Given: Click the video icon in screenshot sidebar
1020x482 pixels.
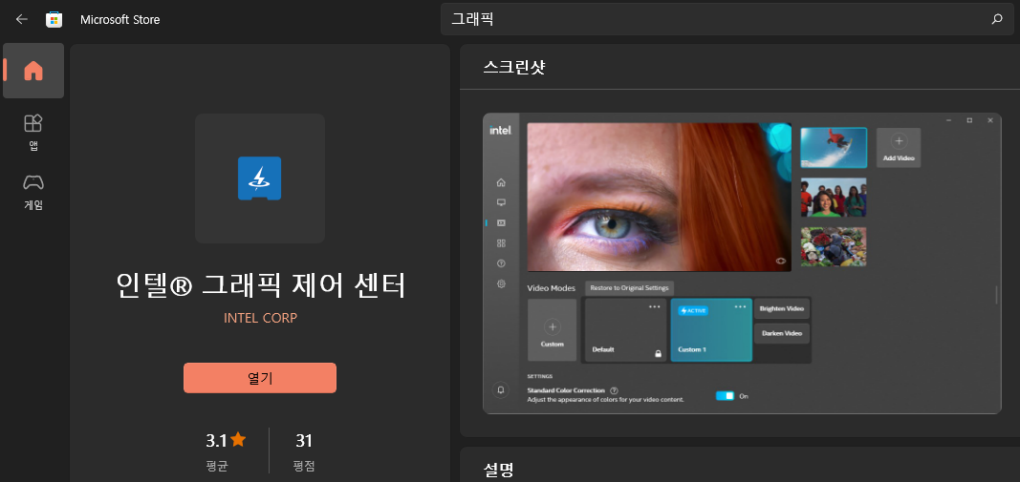Looking at the screenshot, I should tap(501, 222).
